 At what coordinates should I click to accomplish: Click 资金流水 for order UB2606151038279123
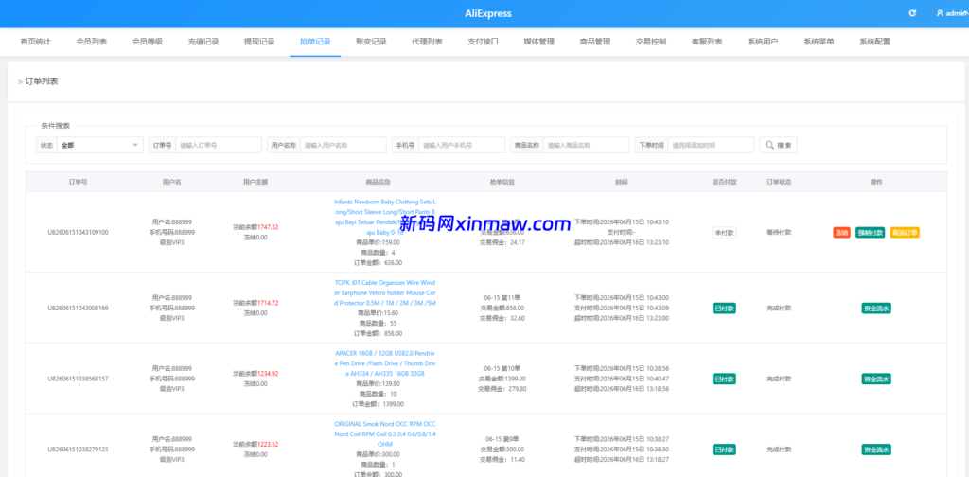(876, 450)
